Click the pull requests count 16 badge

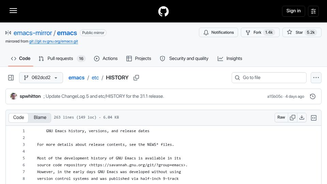(x=81, y=59)
